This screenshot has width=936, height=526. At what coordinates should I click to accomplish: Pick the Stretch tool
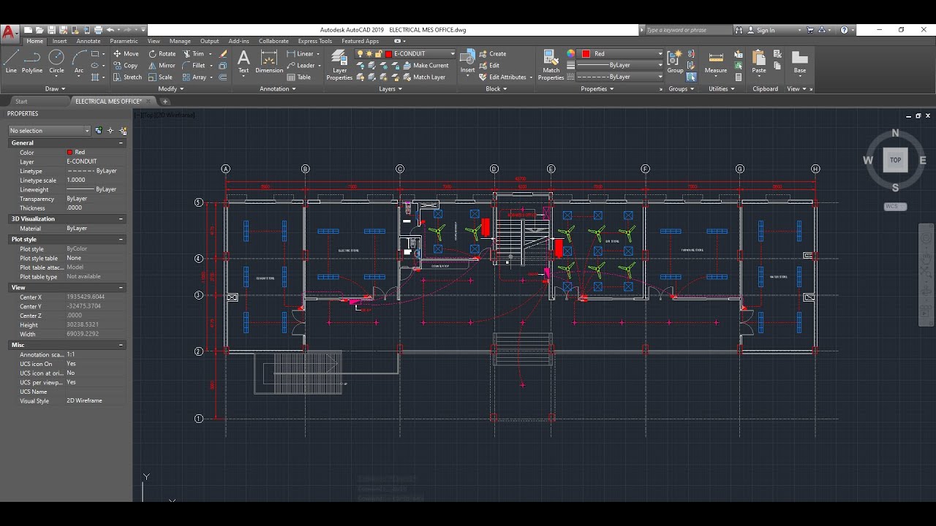tap(127, 77)
